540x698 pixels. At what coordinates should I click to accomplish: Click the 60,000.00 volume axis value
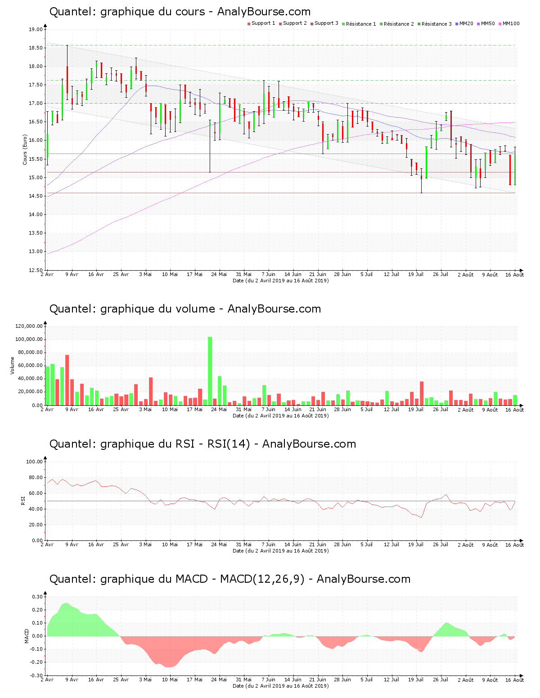click(31, 366)
